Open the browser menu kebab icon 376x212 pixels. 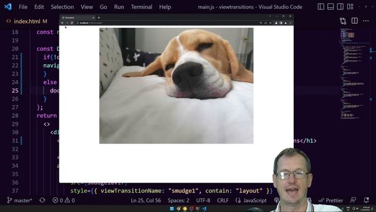[x=290, y=23]
